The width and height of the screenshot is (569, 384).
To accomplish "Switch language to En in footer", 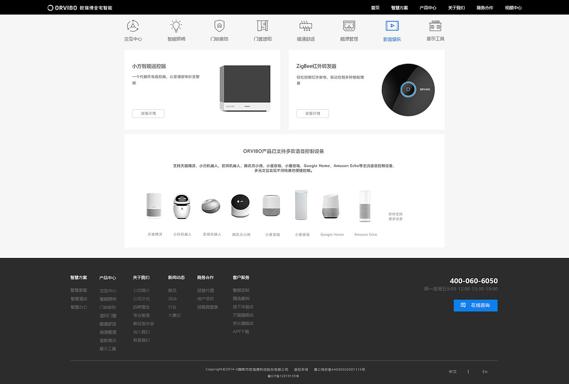I will [x=485, y=372].
